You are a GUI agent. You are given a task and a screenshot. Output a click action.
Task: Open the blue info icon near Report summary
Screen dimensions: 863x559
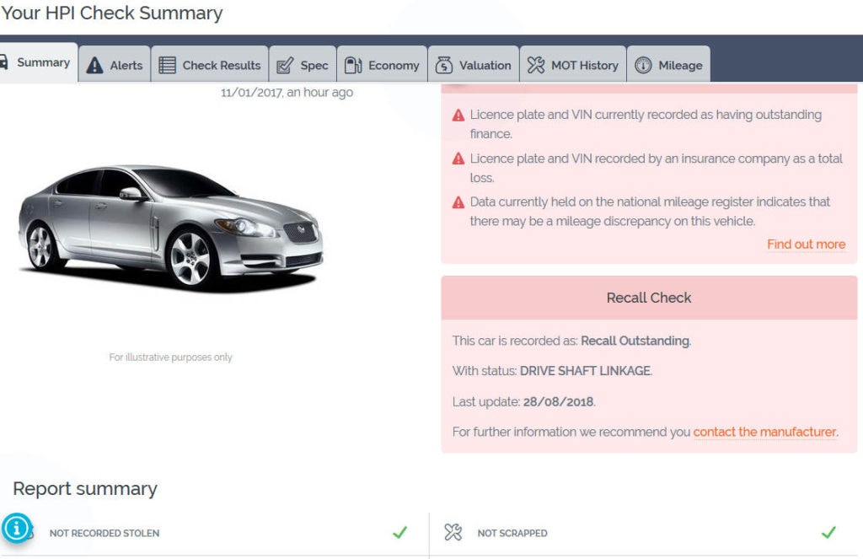coord(17,526)
